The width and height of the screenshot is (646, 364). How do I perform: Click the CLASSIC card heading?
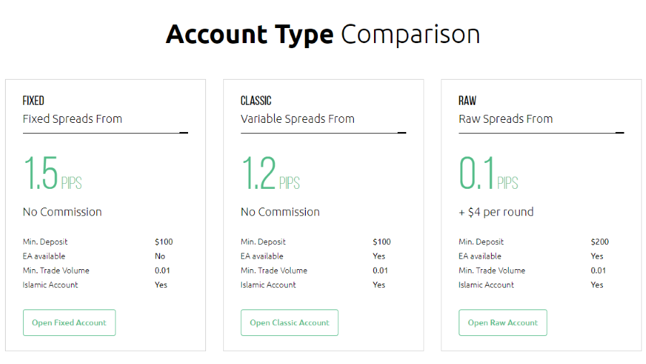pyautogui.click(x=256, y=101)
